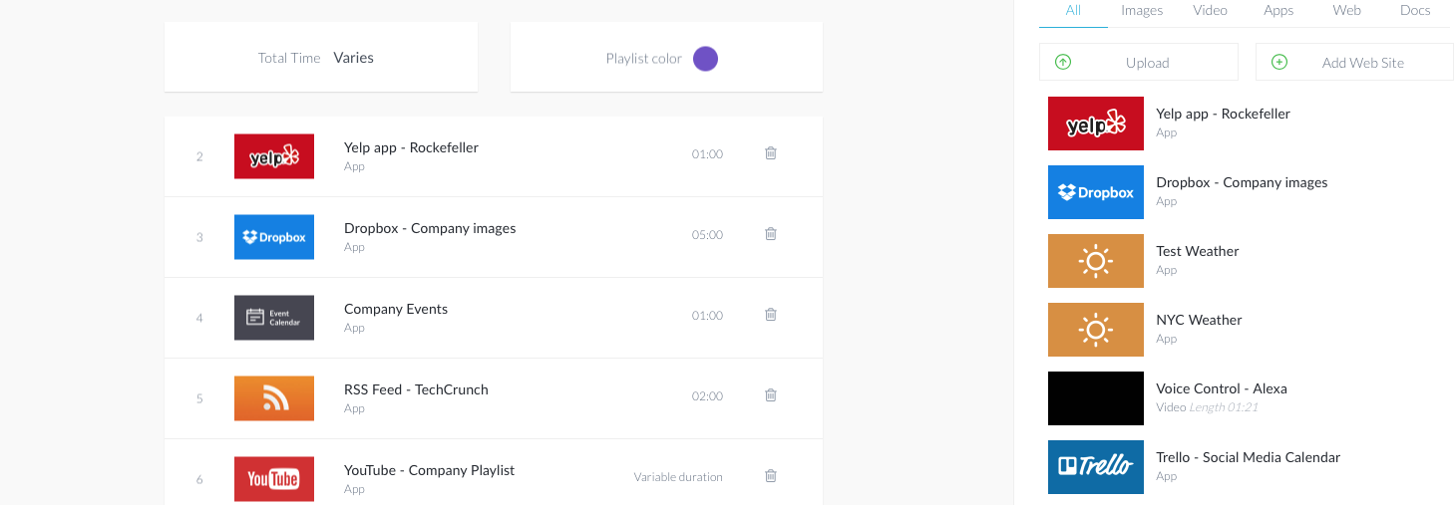
Task: Click the green Upload arrow icon
Action: [x=1063, y=62]
